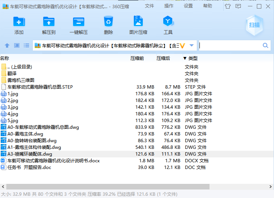Run 一键解压 one-click extract
The image size is (274, 198).
coord(79,22)
